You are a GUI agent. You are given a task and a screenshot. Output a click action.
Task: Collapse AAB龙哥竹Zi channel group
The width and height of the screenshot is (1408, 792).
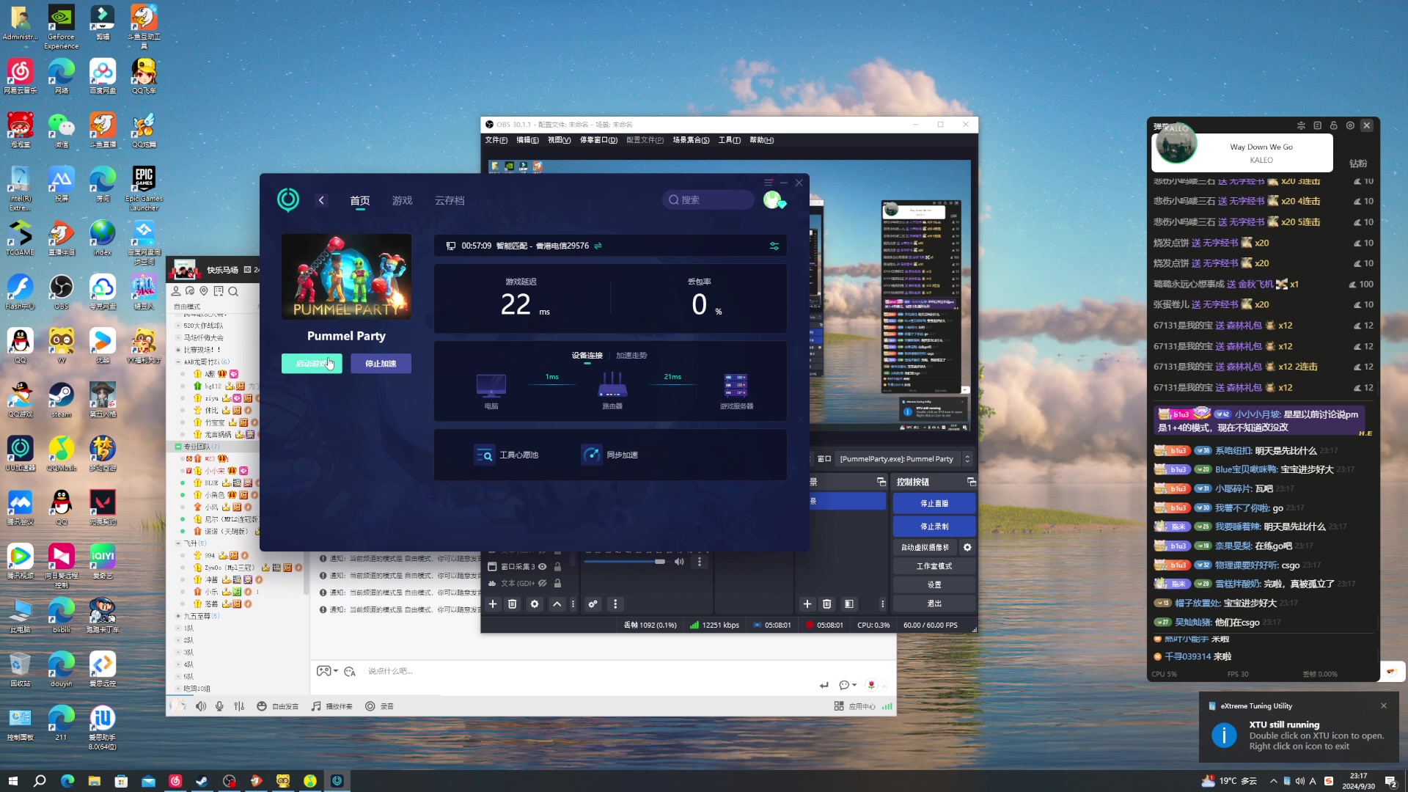pos(178,362)
